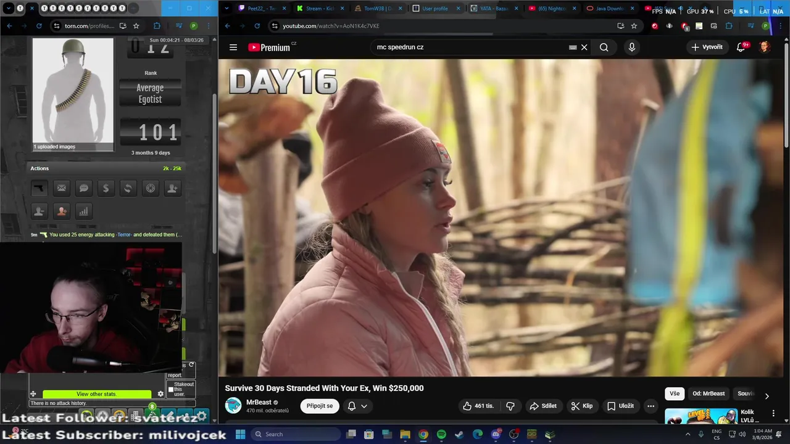Open notification options dropdown next to bell
The width and height of the screenshot is (790, 444).
point(364,406)
